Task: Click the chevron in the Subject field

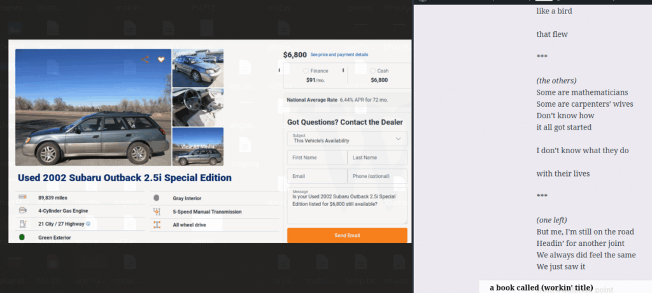Action: (398, 139)
